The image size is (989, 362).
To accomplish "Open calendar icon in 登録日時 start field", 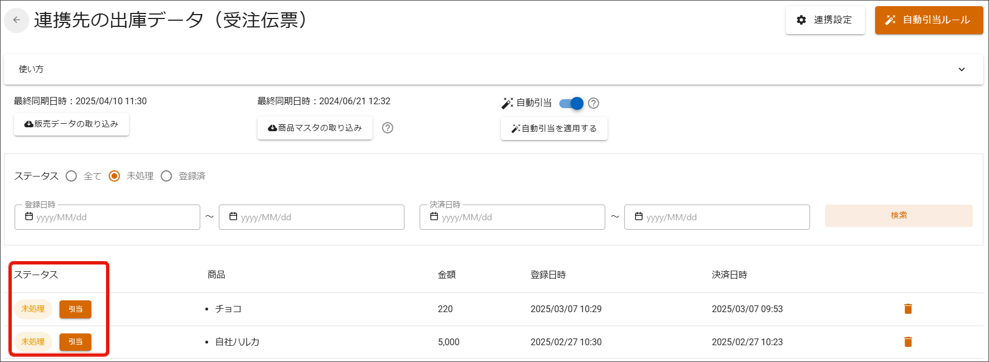I will [x=29, y=217].
